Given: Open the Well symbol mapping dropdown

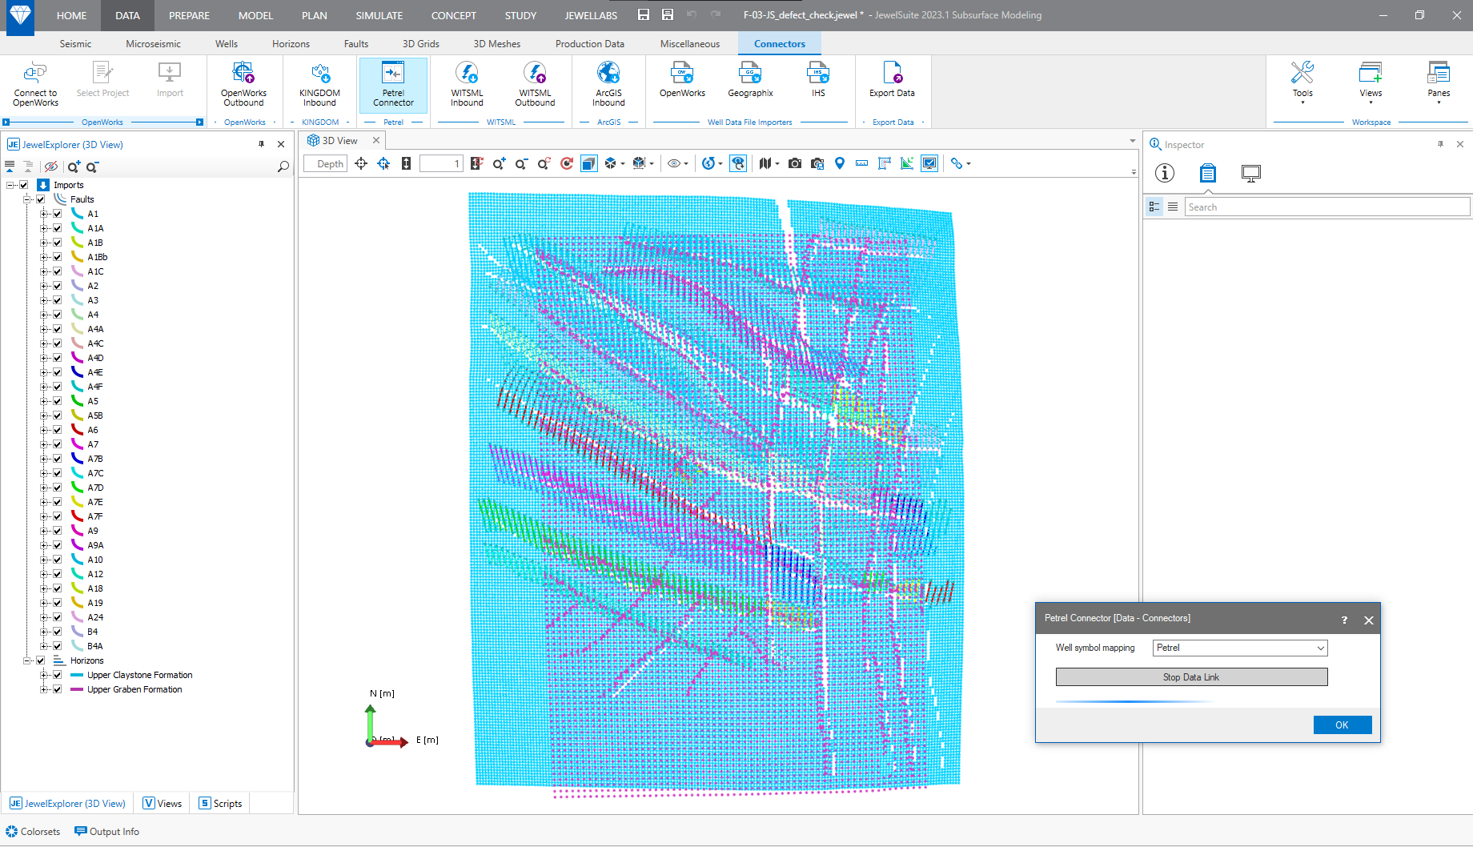Looking at the screenshot, I should [x=1239, y=648].
